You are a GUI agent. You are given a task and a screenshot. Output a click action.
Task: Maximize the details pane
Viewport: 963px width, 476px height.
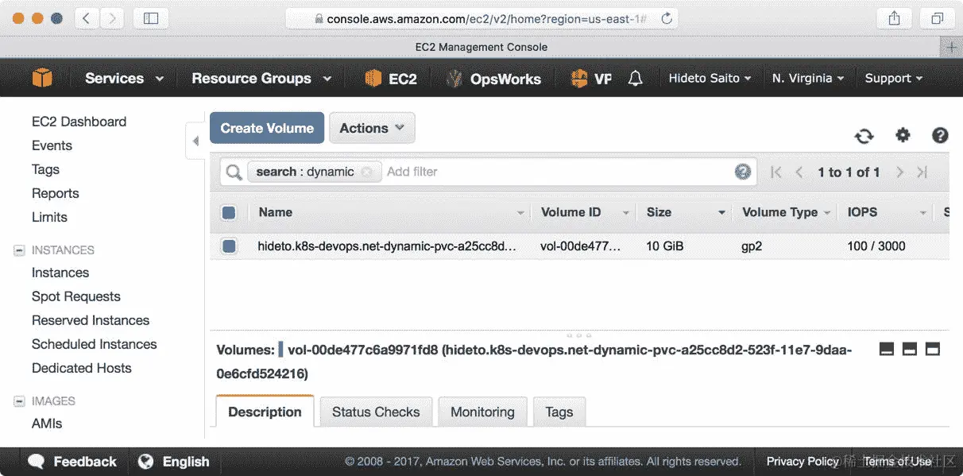click(933, 349)
